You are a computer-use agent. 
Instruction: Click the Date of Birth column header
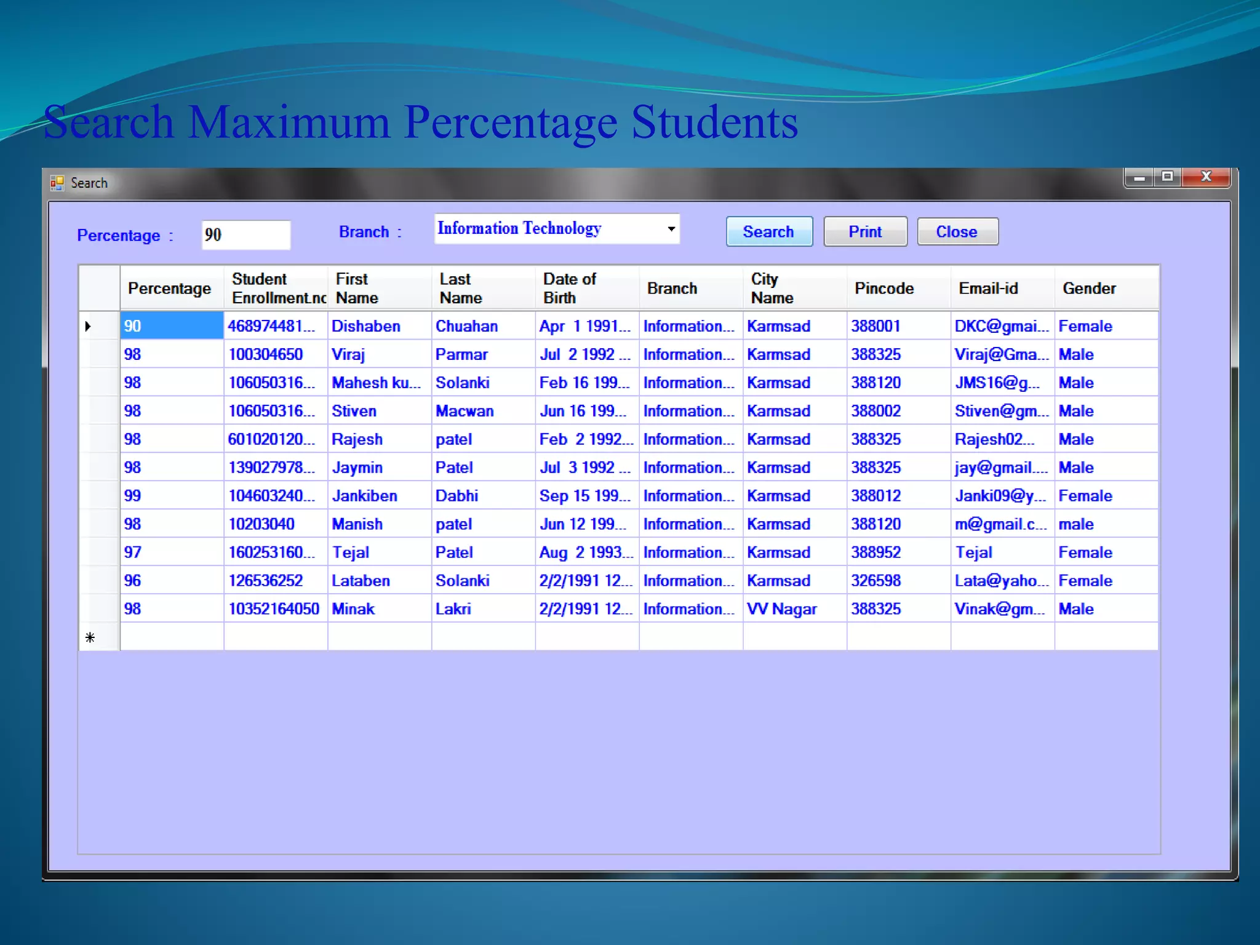tap(588, 288)
